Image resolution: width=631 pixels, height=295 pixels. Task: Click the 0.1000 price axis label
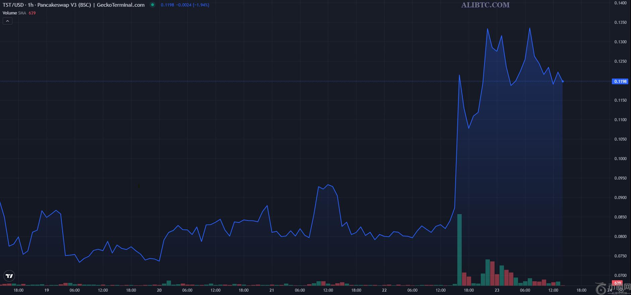[x=620, y=159]
